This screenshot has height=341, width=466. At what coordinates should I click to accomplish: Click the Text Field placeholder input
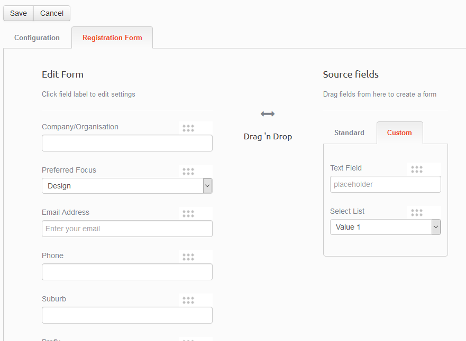coord(385,184)
